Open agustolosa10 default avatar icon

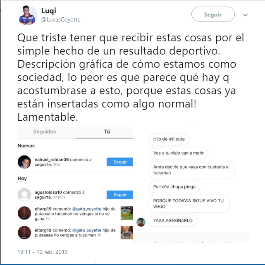pyautogui.click(x=24, y=195)
